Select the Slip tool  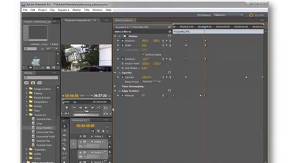pyautogui.click(x=64, y=153)
